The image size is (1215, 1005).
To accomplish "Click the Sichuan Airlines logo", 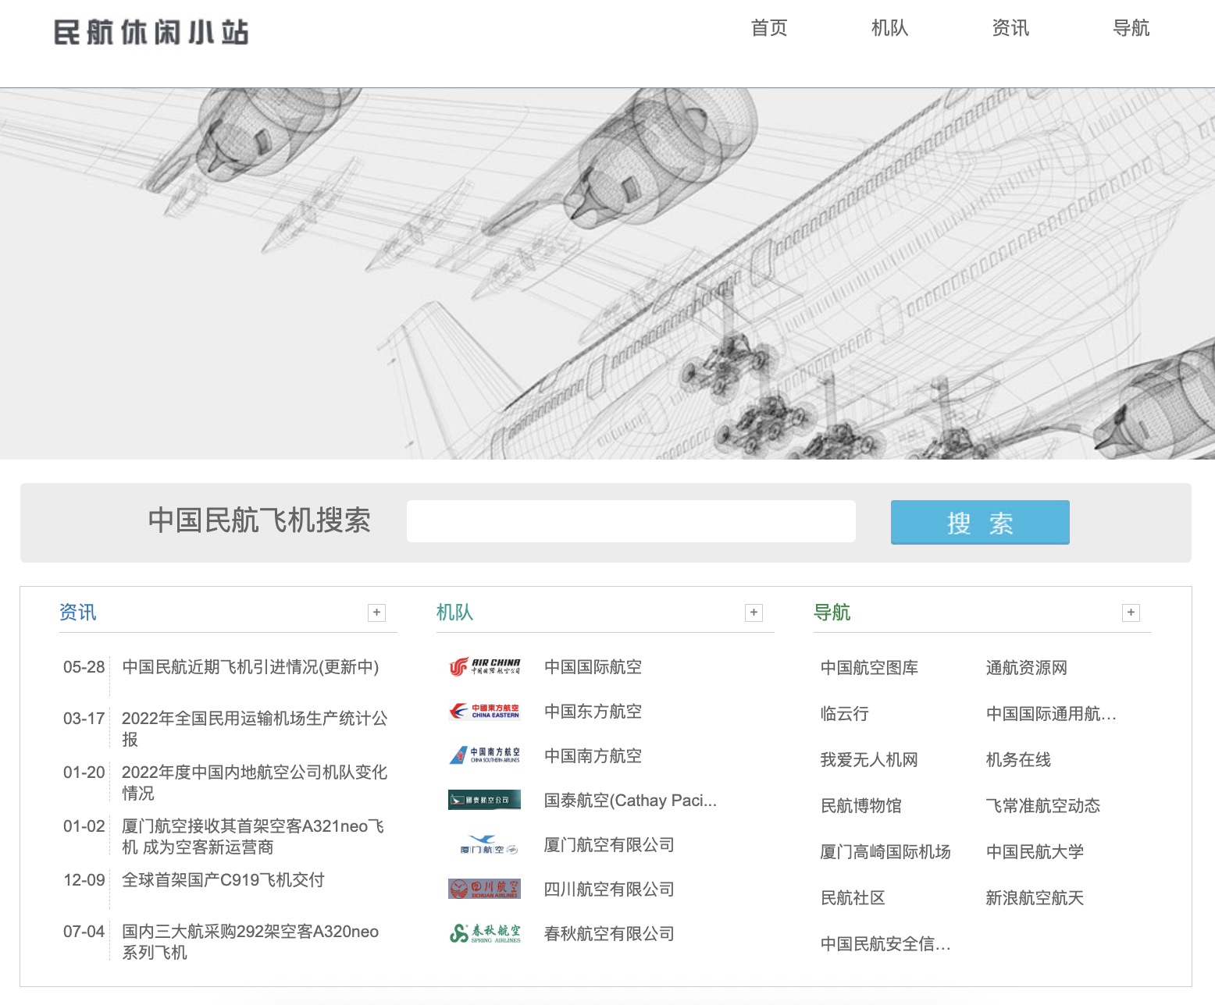I will pos(484,889).
